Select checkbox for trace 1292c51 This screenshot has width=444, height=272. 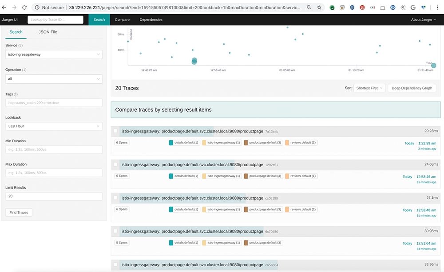[115, 164]
